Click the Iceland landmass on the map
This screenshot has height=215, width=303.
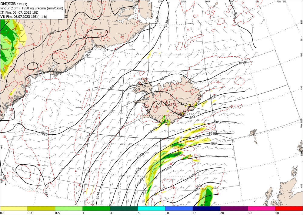click(170, 101)
